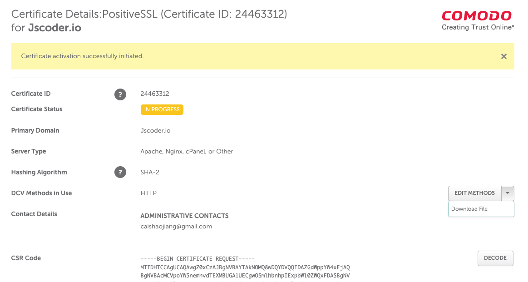Open the dropdown arrow beside EDIT METHODS
Image resolution: width=528 pixels, height=282 pixels.
tap(508, 193)
